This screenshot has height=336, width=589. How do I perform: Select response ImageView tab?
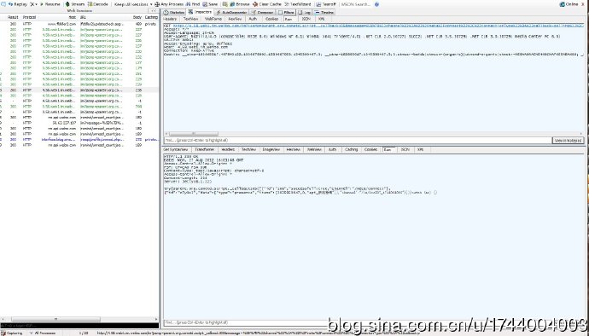pos(271,149)
